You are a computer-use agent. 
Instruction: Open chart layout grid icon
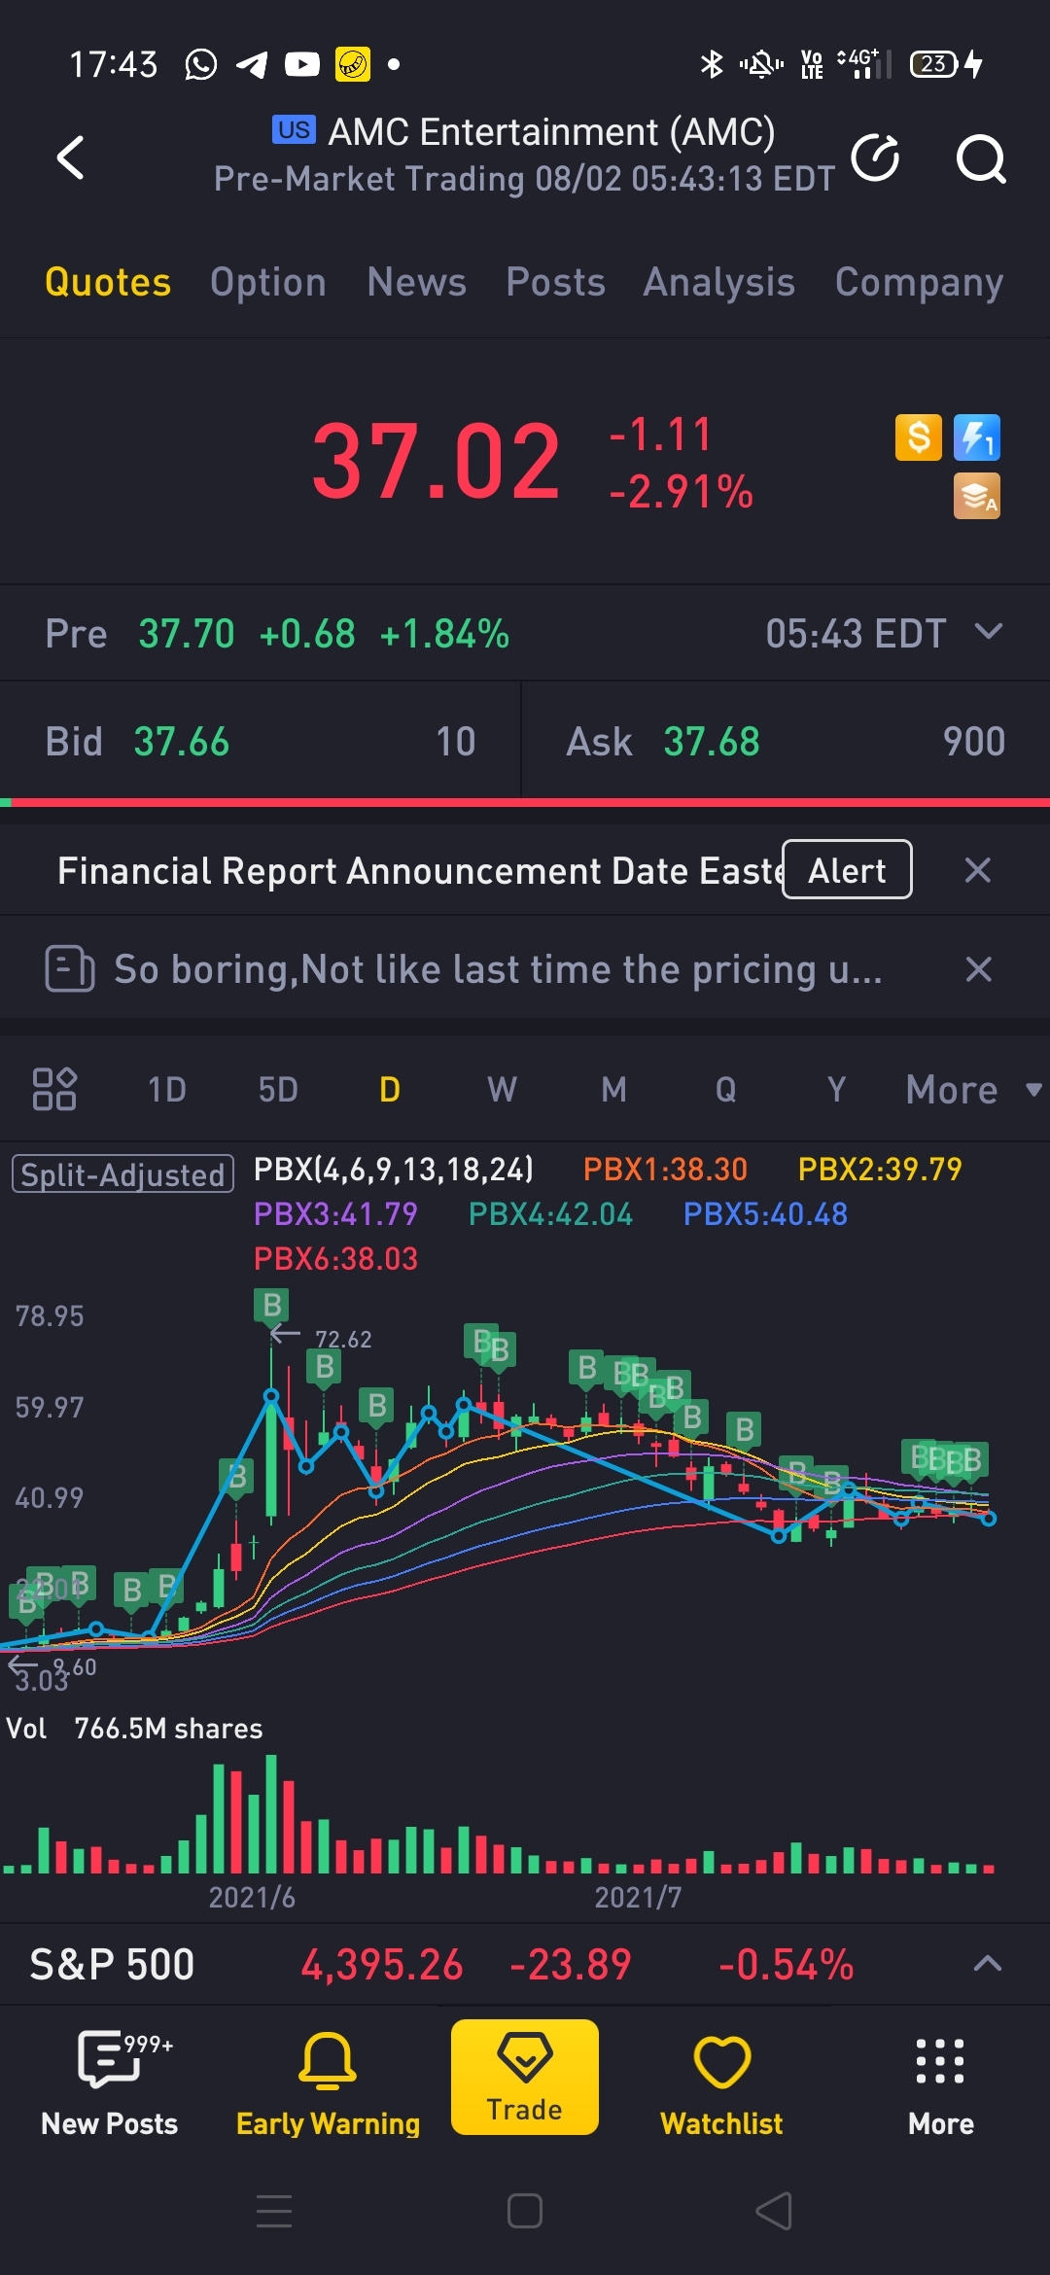pyautogui.click(x=54, y=1089)
